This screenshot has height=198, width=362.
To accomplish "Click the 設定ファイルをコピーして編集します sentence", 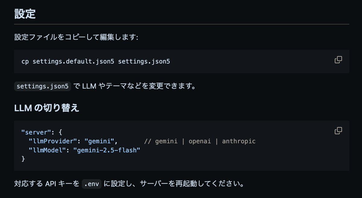I will pyautogui.click(x=76, y=38).
